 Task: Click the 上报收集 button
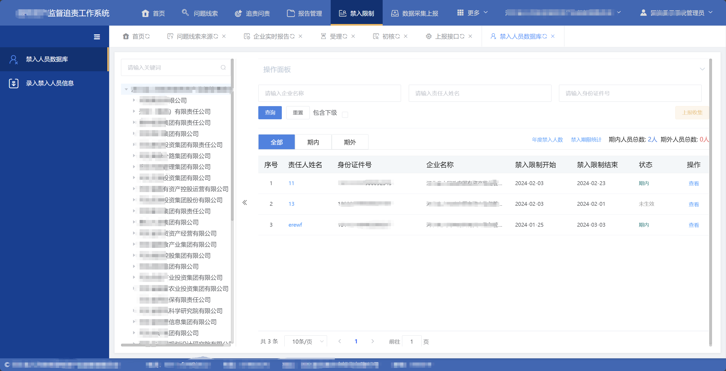pyautogui.click(x=692, y=113)
